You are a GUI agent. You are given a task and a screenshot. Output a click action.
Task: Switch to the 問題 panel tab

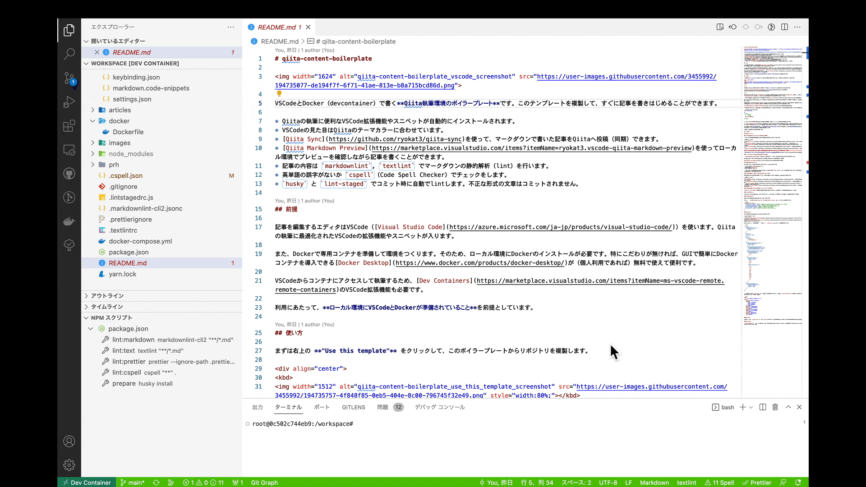click(x=383, y=407)
